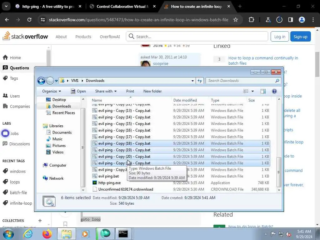
Task: Sort files by Name column header
Action: click(x=131, y=100)
